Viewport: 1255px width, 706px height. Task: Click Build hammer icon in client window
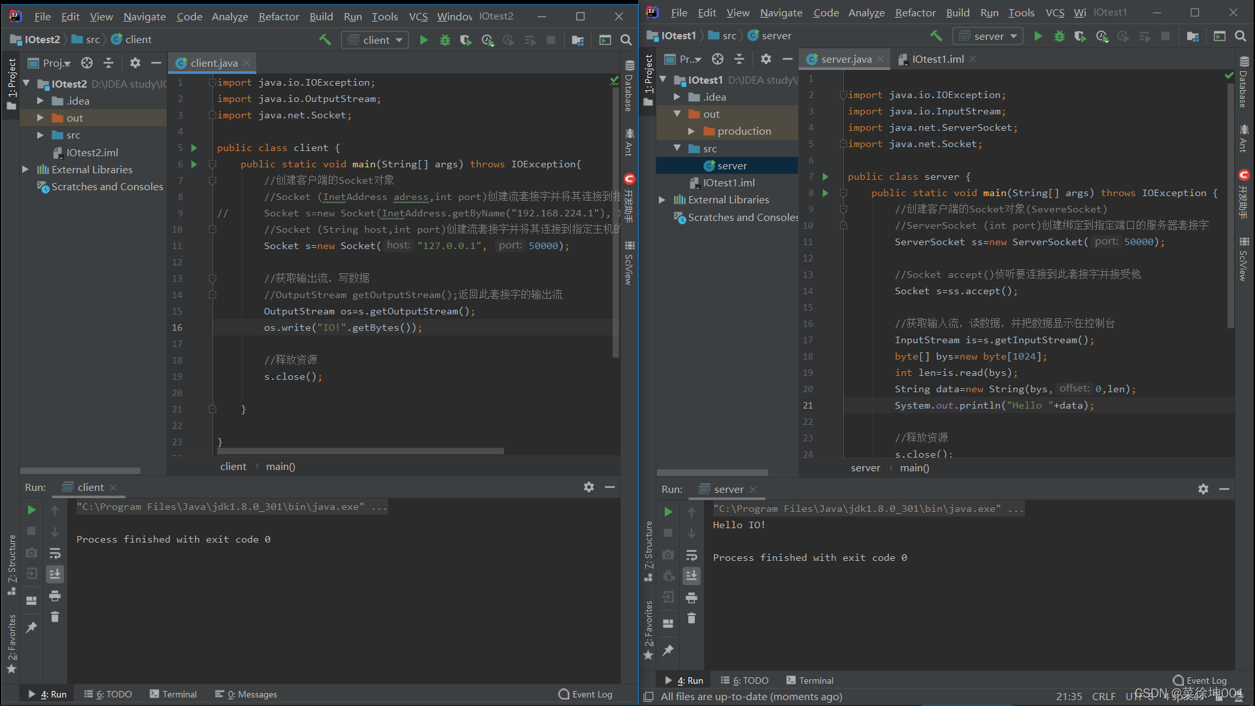pyautogui.click(x=325, y=41)
